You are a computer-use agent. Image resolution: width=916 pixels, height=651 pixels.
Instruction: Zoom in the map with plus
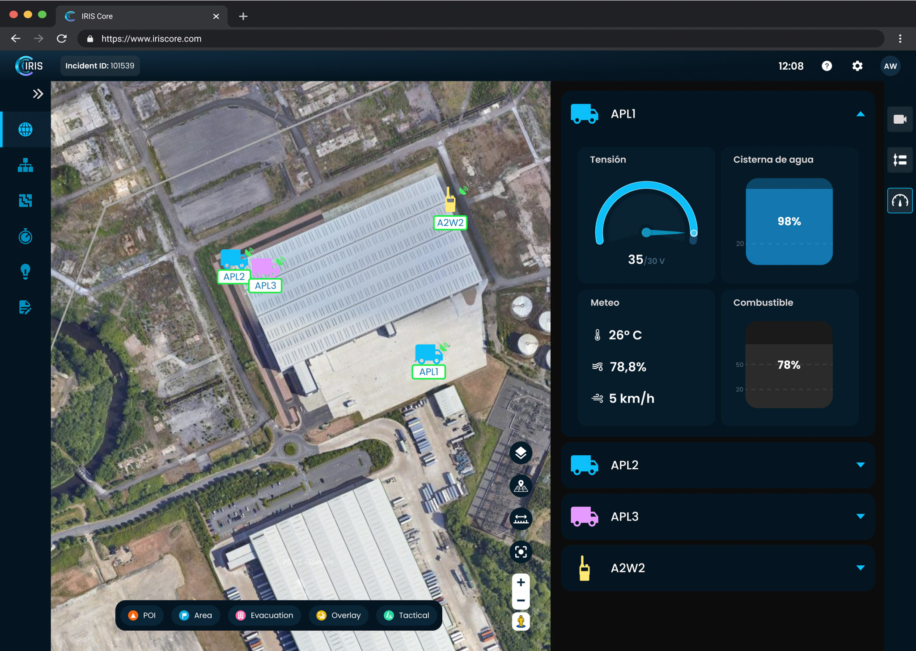[521, 583]
